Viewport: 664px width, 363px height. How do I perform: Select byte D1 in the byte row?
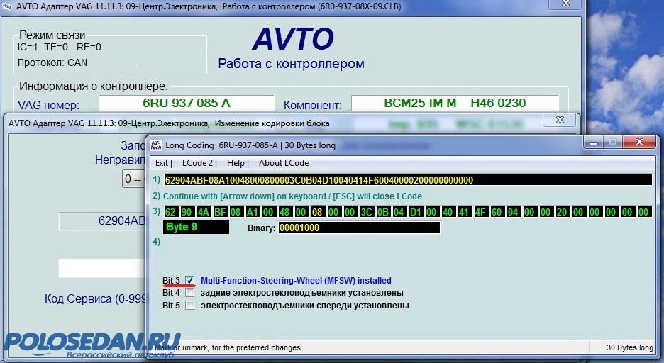[414, 212]
